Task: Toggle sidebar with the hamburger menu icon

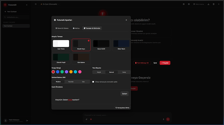Action: pos(36,4)
